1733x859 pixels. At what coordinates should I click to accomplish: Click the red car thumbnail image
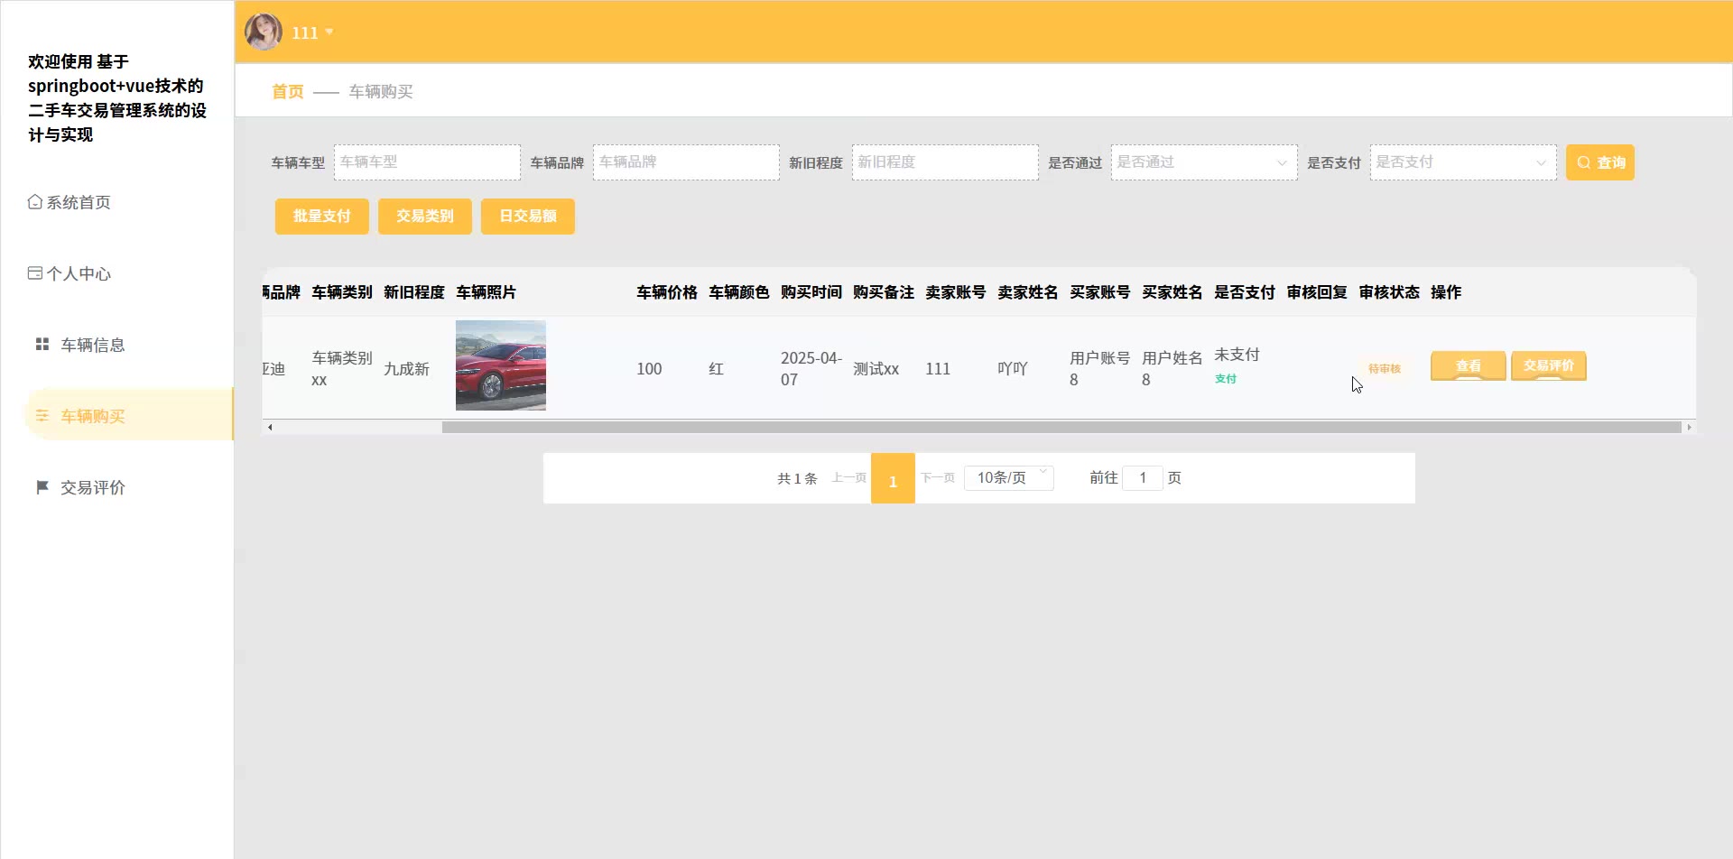point(500,365)
